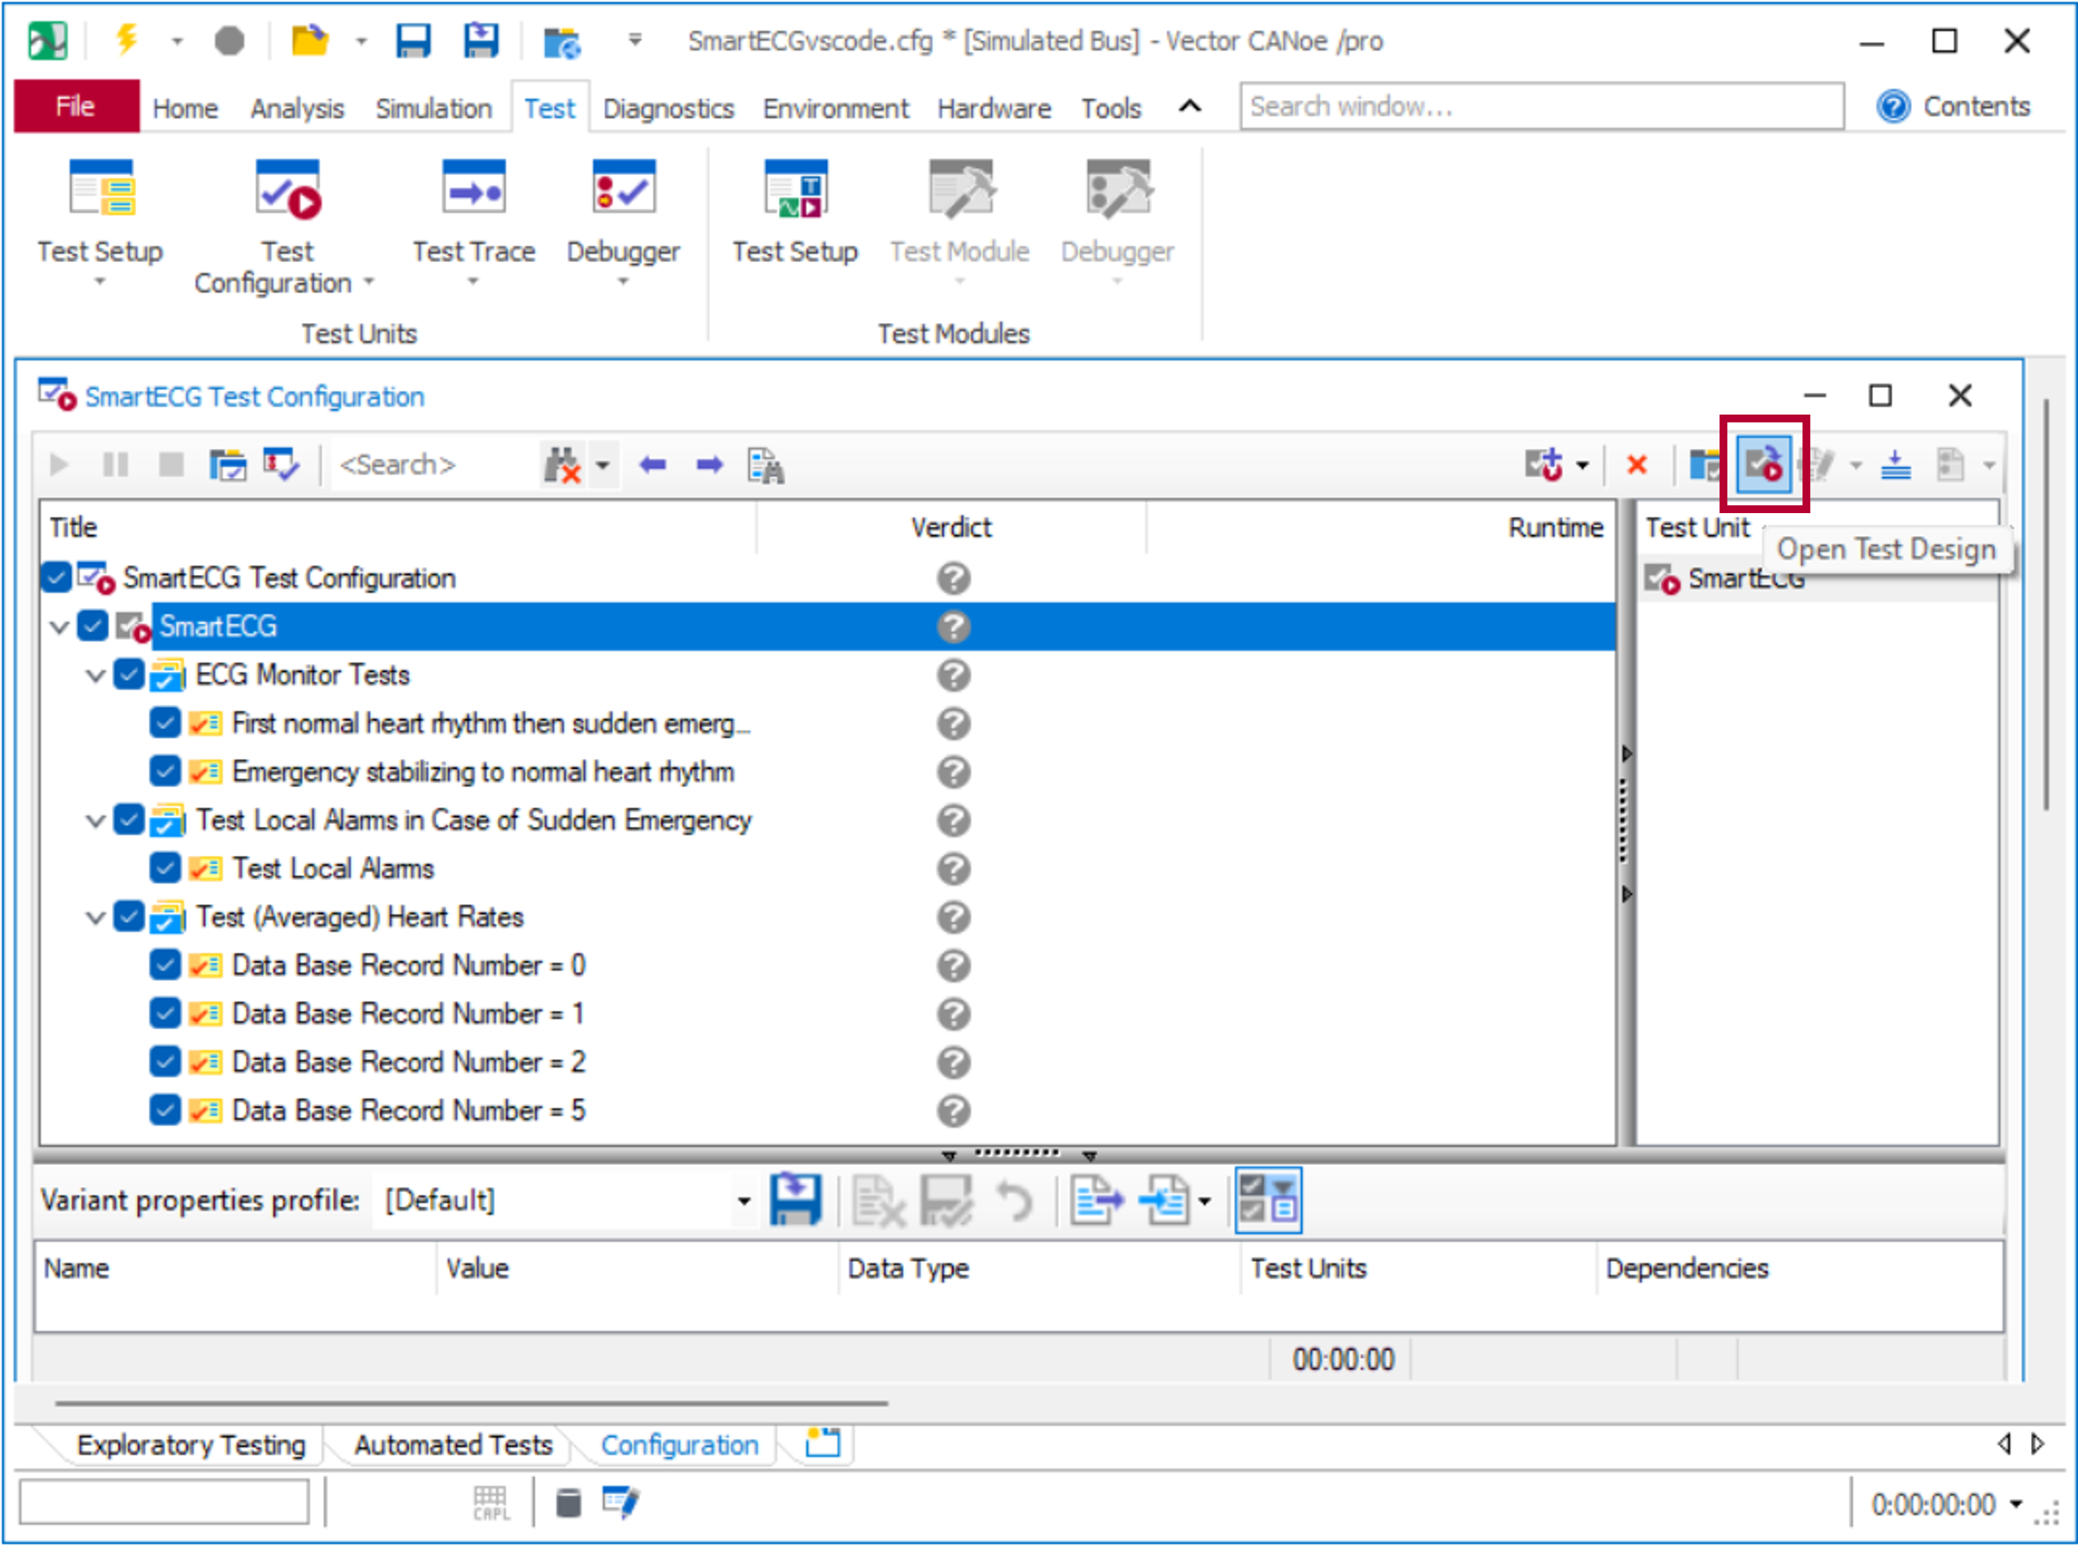The width and height of the screenshot is (2078, 1548).
Task: Open the Automated Tests desktop tab
Action: pos(453,1445)
